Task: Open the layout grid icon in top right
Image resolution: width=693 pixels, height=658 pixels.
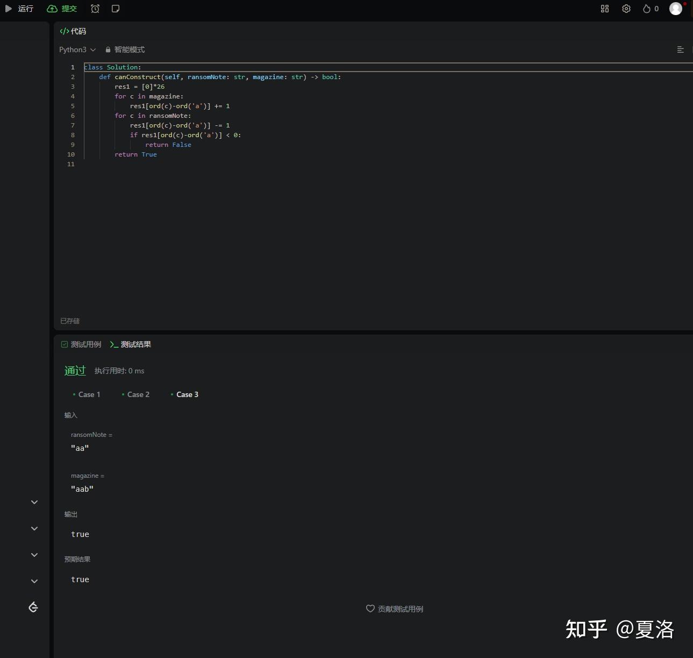Action: [x=604, y=9]
